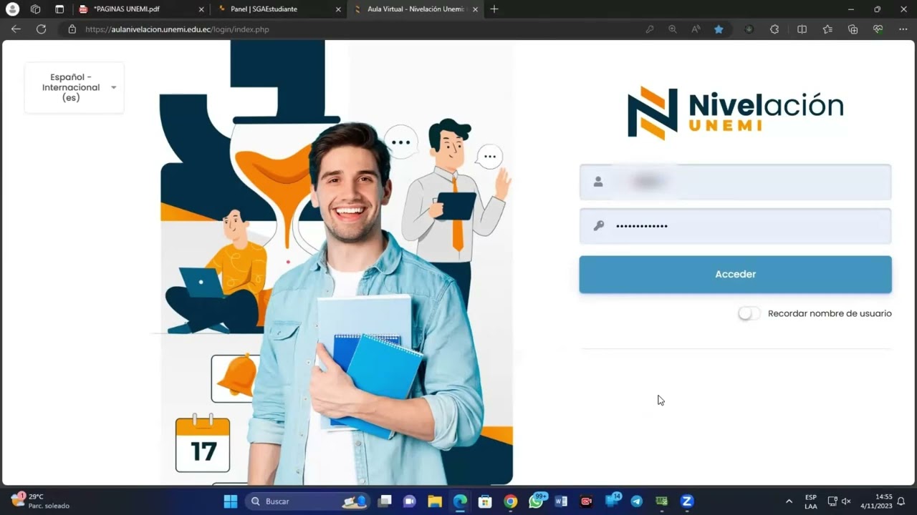
Task: Open the blue app with 14 badge
Action: point(613,501)
